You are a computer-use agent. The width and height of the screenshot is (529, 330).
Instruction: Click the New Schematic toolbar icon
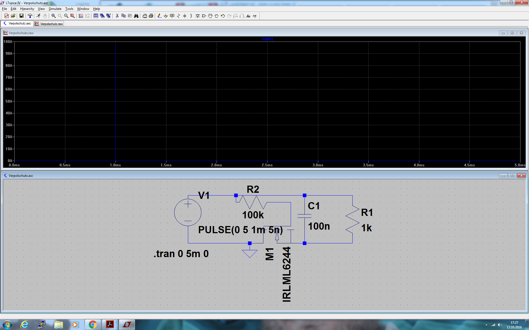[x=6, y=16]
